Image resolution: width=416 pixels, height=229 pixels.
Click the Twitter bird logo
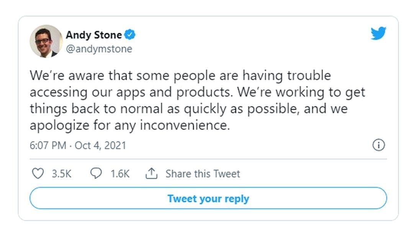378,34
